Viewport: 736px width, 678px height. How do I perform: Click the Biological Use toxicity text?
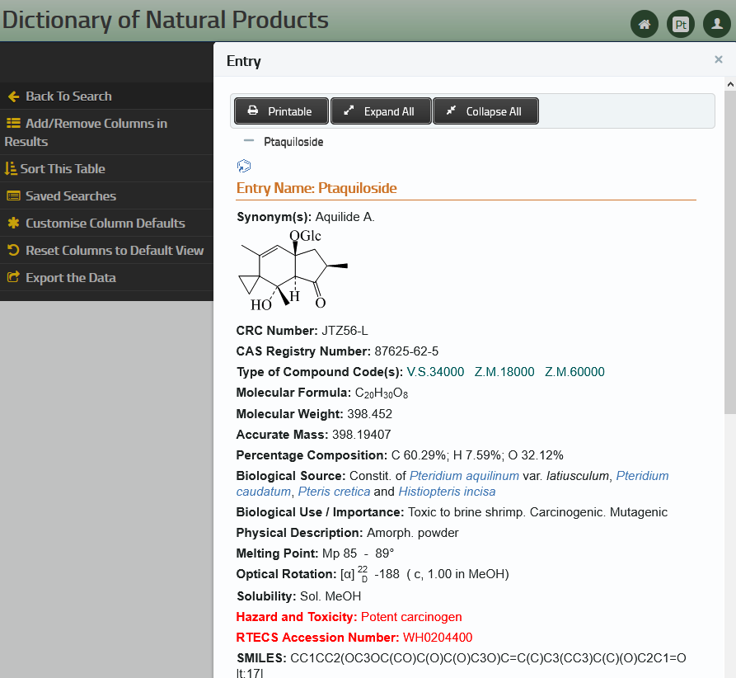(x=537, y=512)
